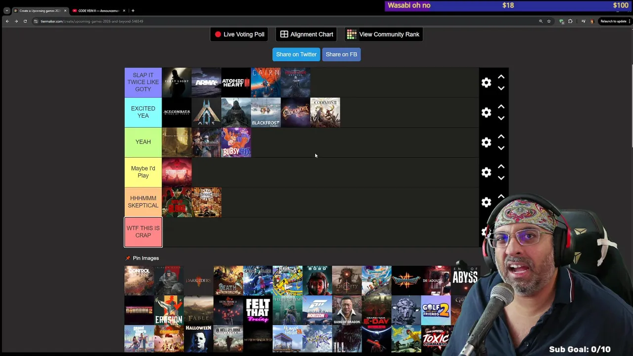The width and height of the screenshot is (633, 356).
Task: Move Maybe I'd Play tier up arrow
Action: point(501,166)
